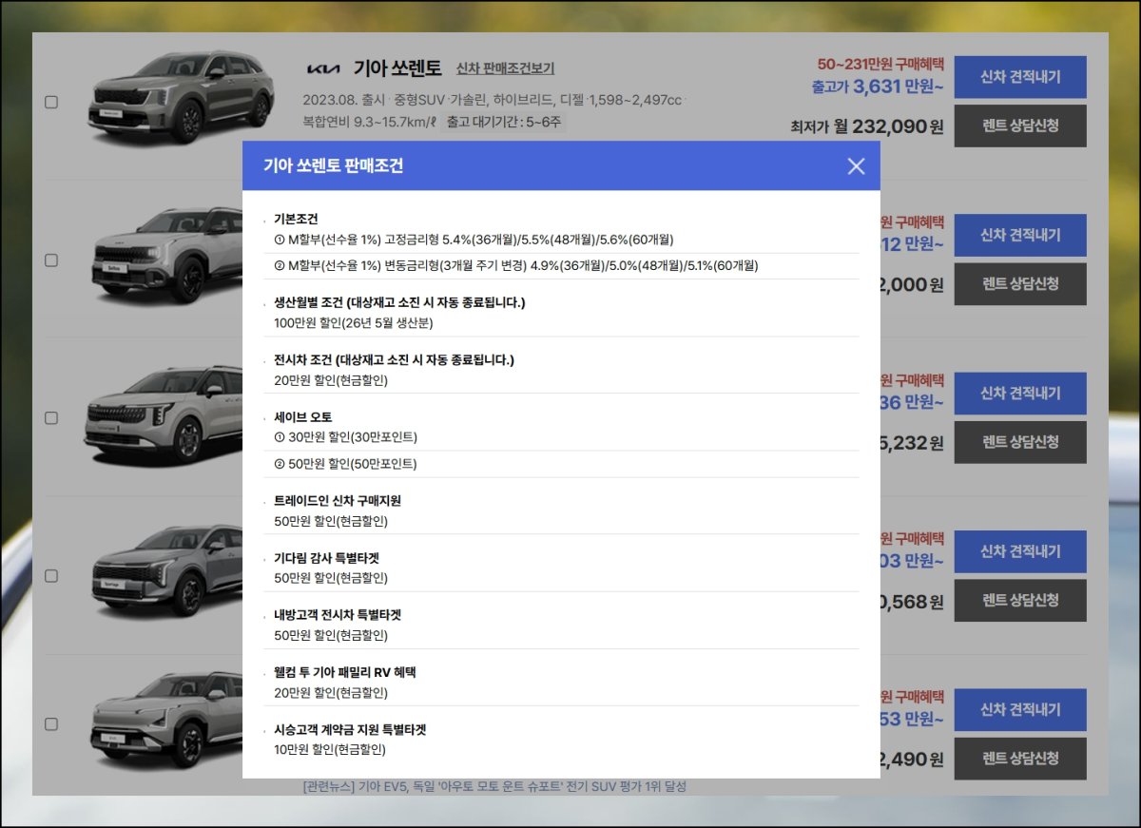Image resolution: width=1141 pixels, height=828 pixels.
Task: Click the 기다림 감사 특별타겟 heading
Action: point(326,557)
